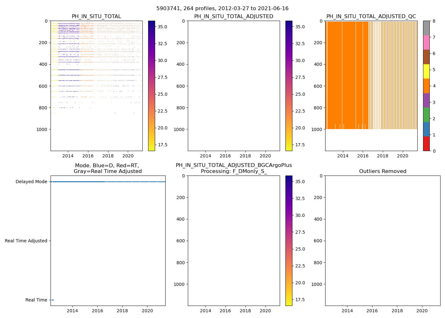This screenshot has height=318, width=445.
Task: Click the PH_IN_SITU_TOTAL plot title
Action: (96, 17)
